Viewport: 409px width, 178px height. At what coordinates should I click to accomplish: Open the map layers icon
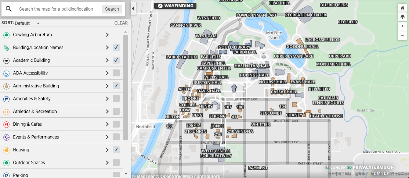402,17
